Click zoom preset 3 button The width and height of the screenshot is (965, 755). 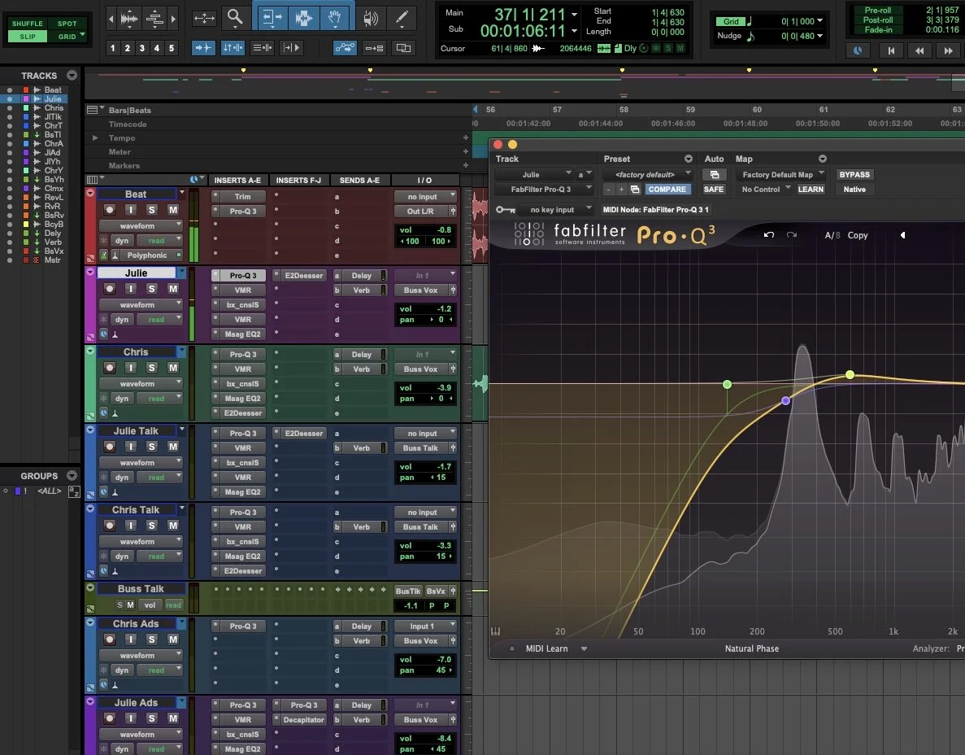click(x=142, y=47)
